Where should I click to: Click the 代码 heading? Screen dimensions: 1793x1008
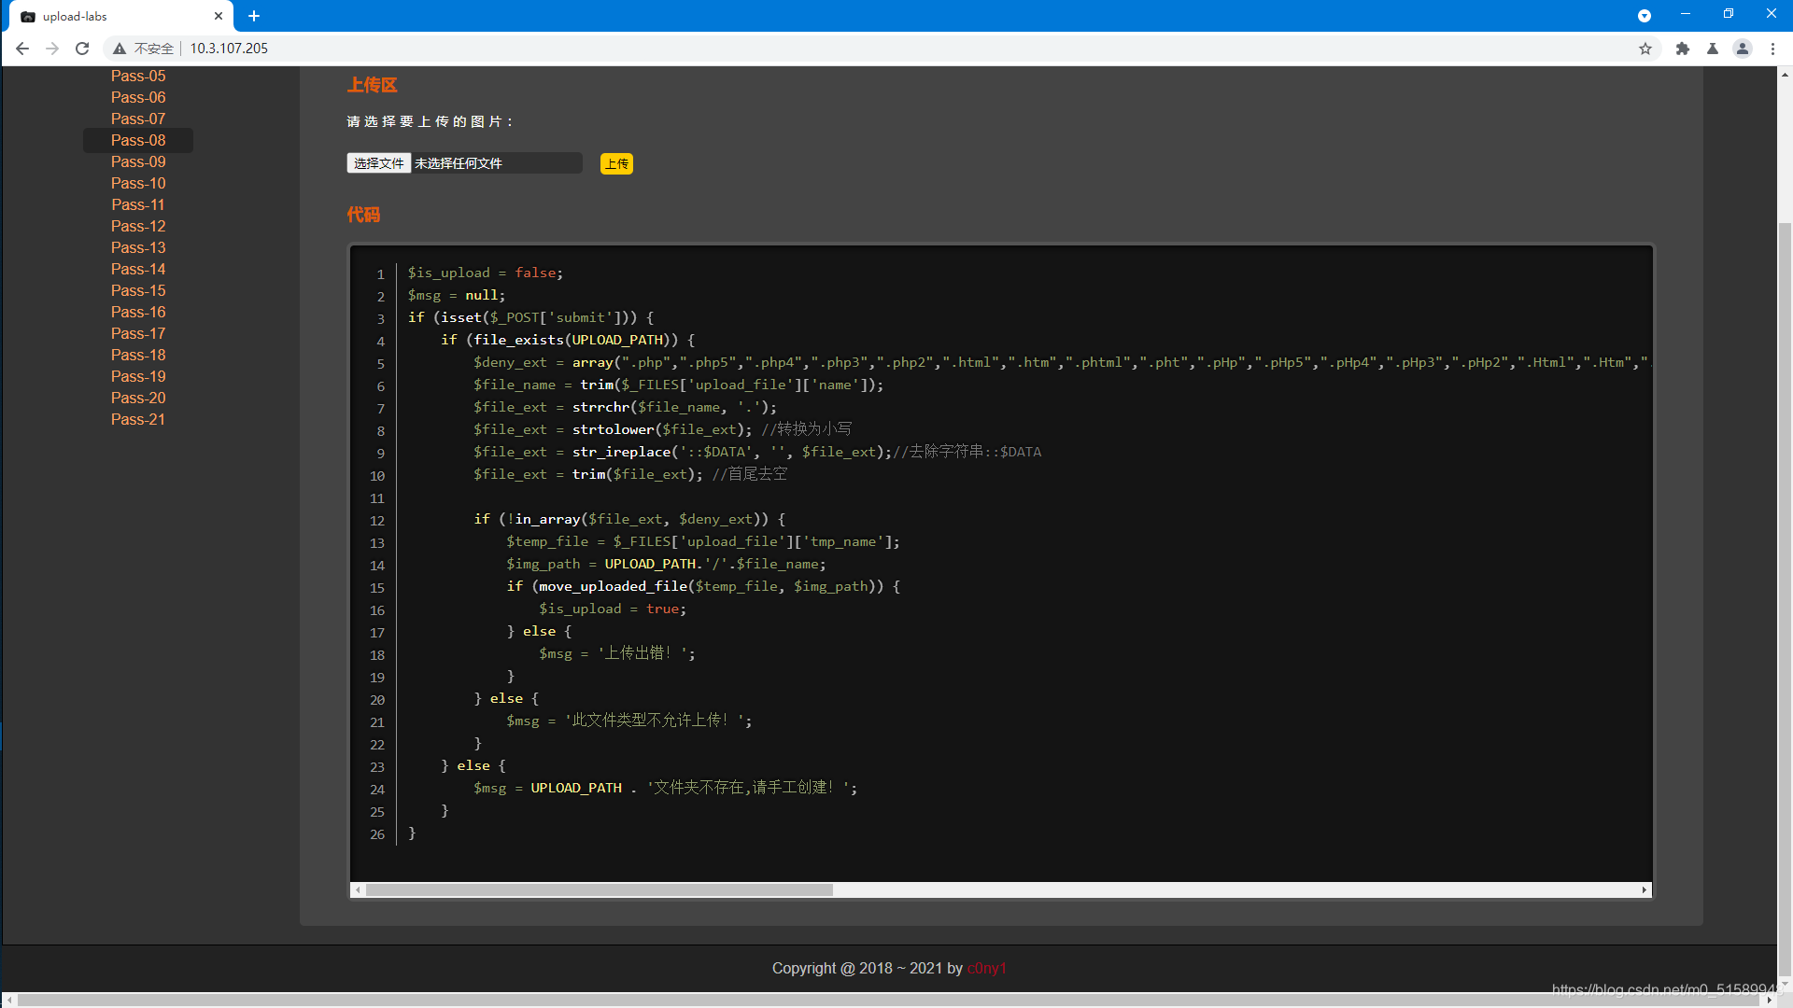[x=363, y=215]
